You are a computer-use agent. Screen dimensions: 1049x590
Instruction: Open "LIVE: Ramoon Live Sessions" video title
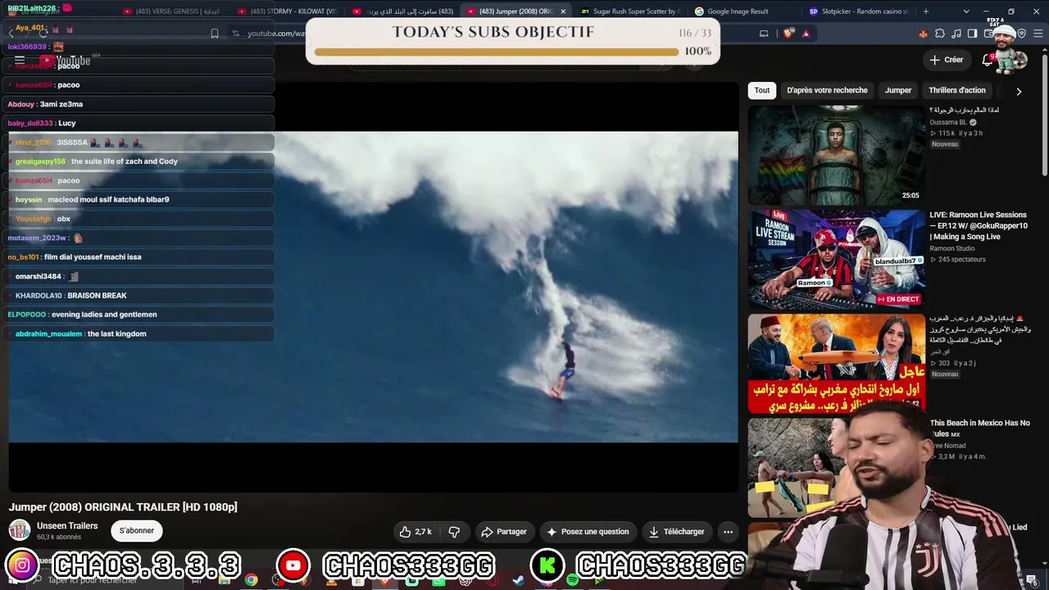point(979,226)
